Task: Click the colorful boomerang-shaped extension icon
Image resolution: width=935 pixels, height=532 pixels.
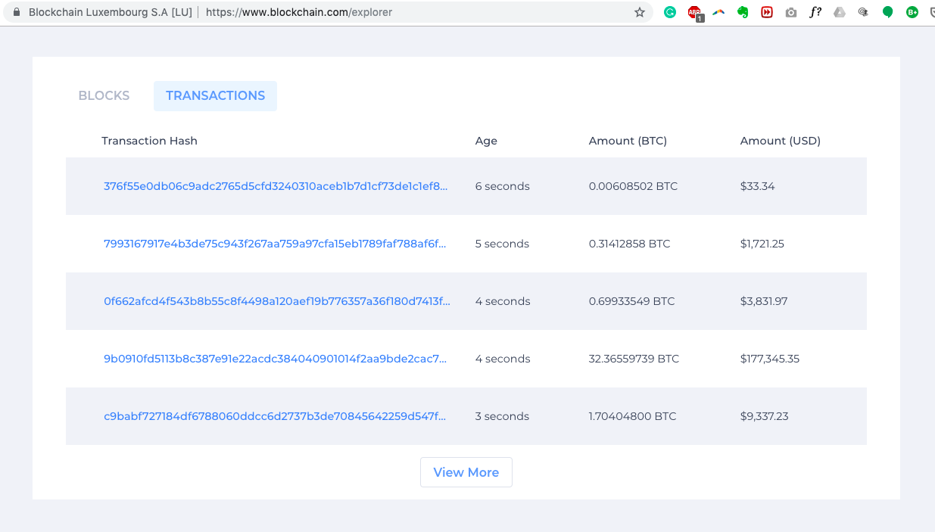Action: pos(718,12)
